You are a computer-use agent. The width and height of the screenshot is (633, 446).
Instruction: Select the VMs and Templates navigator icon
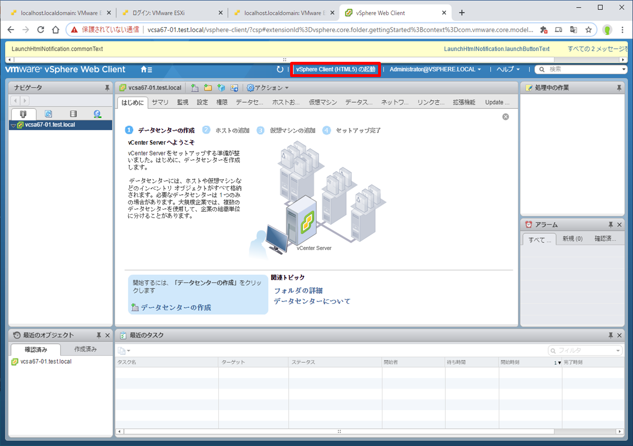coord(48,114)
